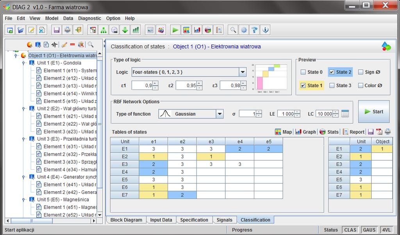Click the edit note pencil toolbar icon
Image resolution: width=400 pixels, height=235 pixels.
tap(31, 30)
